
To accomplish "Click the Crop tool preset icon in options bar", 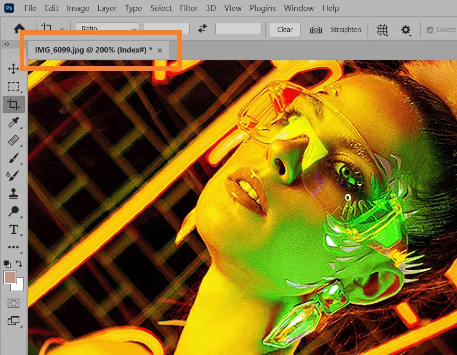I will (47, 27).
